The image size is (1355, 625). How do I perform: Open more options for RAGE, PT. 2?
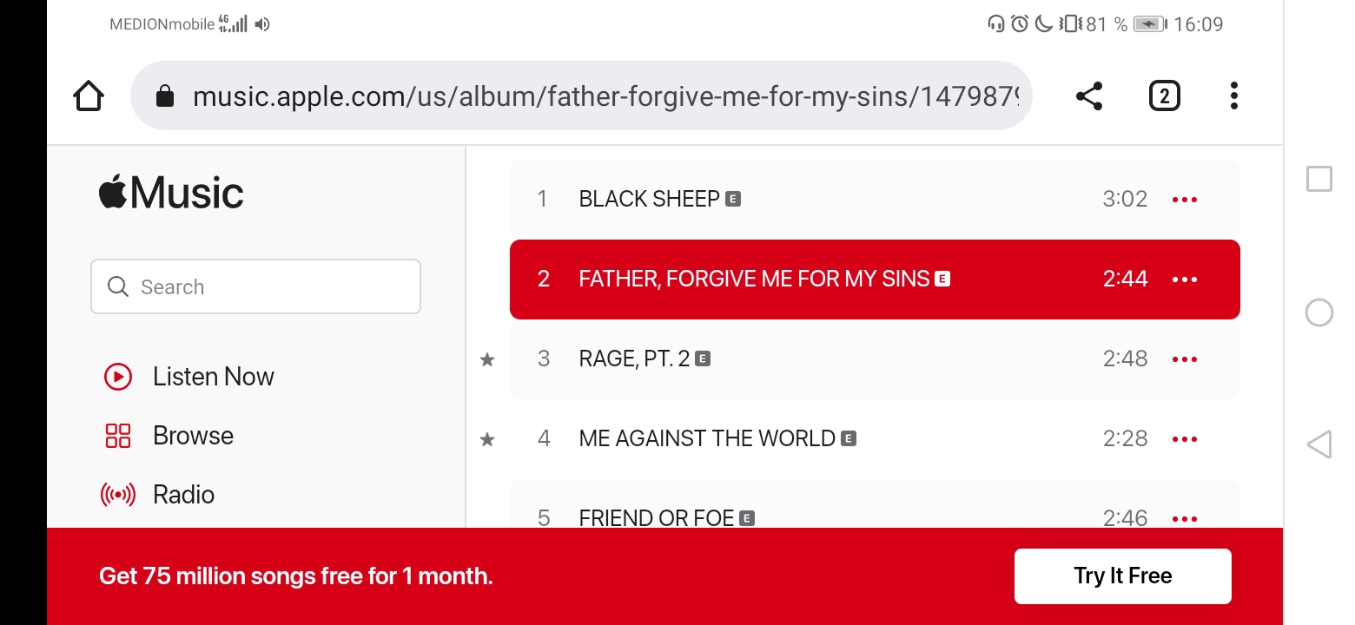tap(1184, 359)
